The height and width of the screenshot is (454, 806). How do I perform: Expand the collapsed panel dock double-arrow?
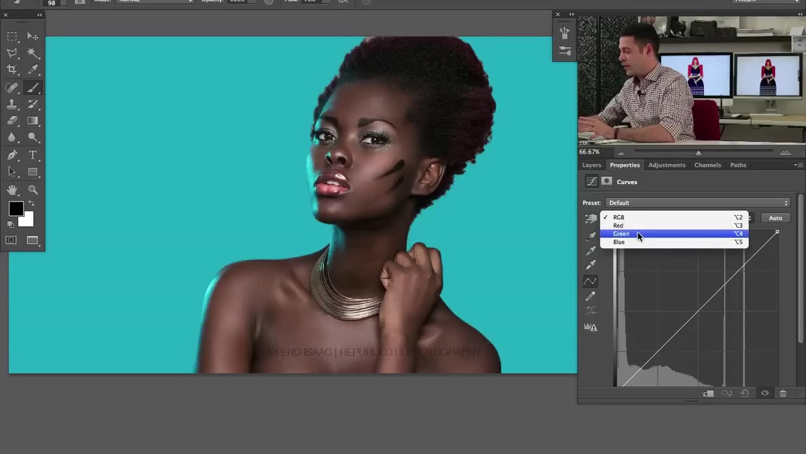[572, 14]
